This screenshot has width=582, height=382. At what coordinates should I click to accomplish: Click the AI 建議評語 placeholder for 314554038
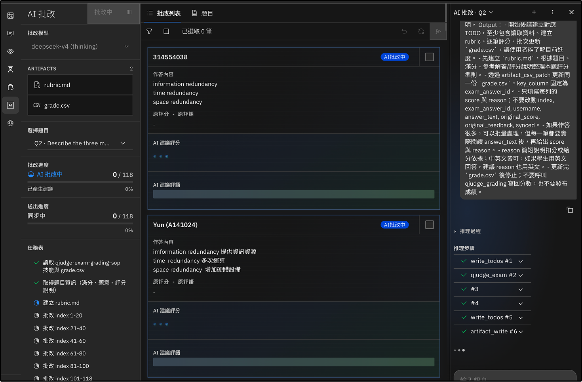pos(293,194)
